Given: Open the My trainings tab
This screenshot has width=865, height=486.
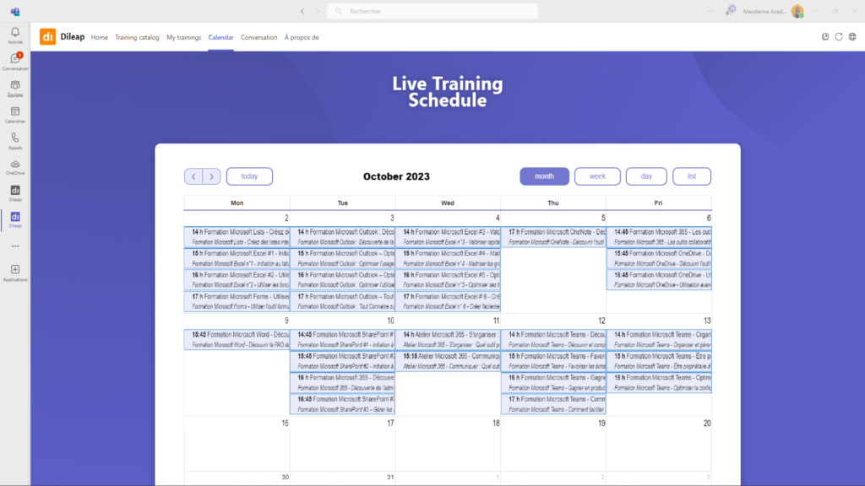Looking at the screenshot, I should click(183, 37).
